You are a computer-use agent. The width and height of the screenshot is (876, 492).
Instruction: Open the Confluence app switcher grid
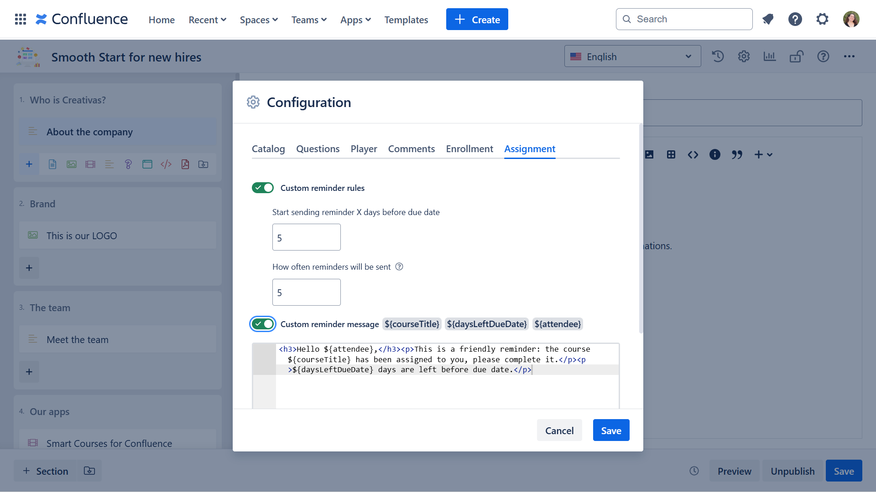pyautogui.click(x=21, y=19)
